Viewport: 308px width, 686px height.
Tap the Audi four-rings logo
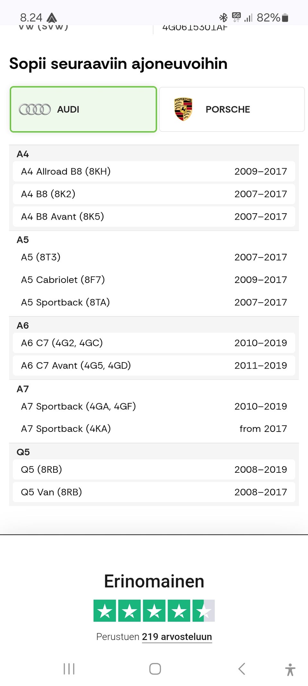pyautogui.click(x=35, y=109)
